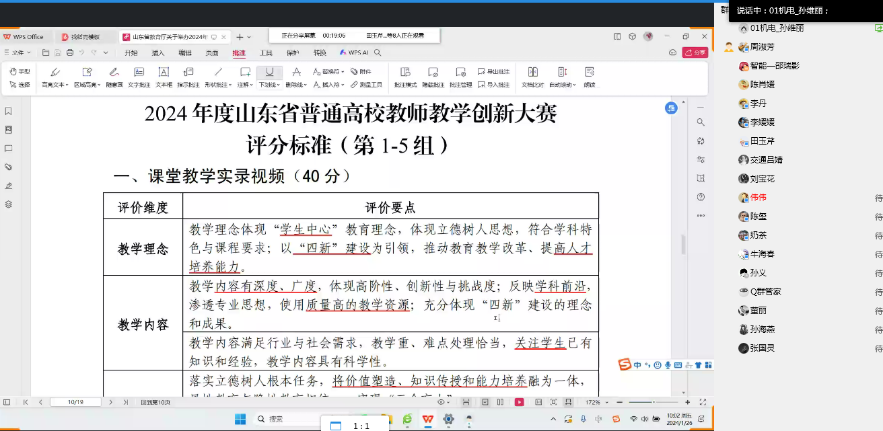Click the red 分享 (Share) button
883x431 pixels.
point(695,52)
